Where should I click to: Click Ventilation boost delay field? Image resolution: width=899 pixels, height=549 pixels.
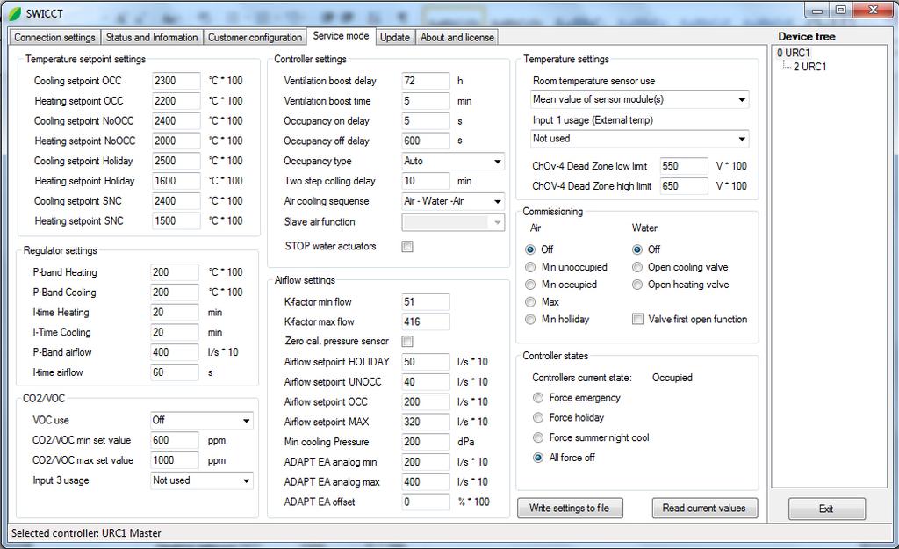[426, 81]
